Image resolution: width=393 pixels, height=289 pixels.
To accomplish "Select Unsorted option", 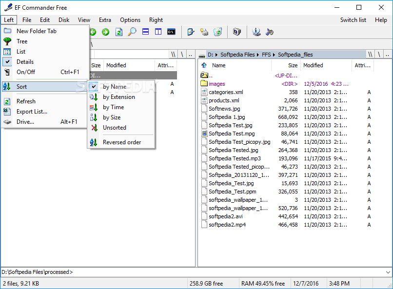I will tap(121, 128).
